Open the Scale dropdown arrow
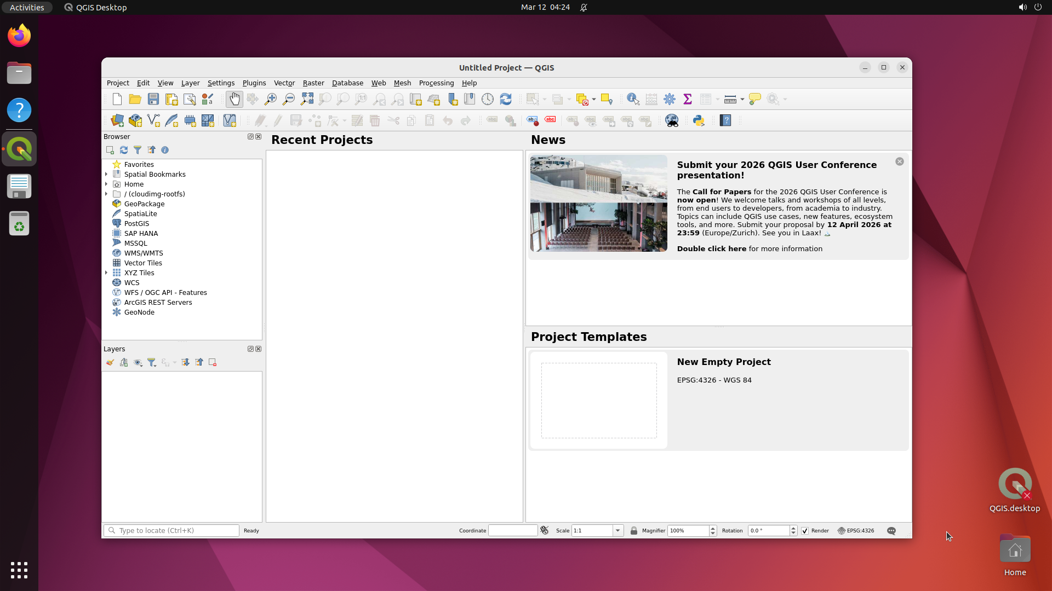Viewport: 1052px width, 591px height. pos(618,531)
